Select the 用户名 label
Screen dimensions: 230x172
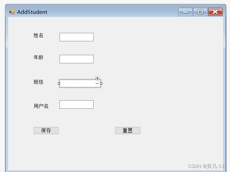(41, 106)
